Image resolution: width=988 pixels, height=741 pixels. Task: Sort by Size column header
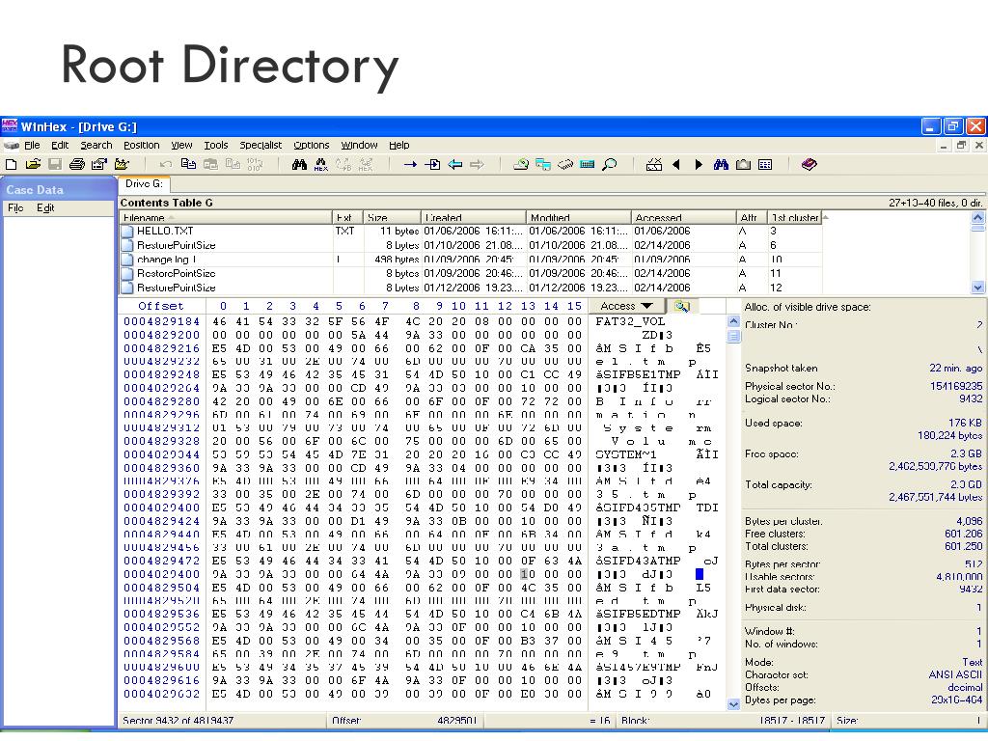(392, 217)
